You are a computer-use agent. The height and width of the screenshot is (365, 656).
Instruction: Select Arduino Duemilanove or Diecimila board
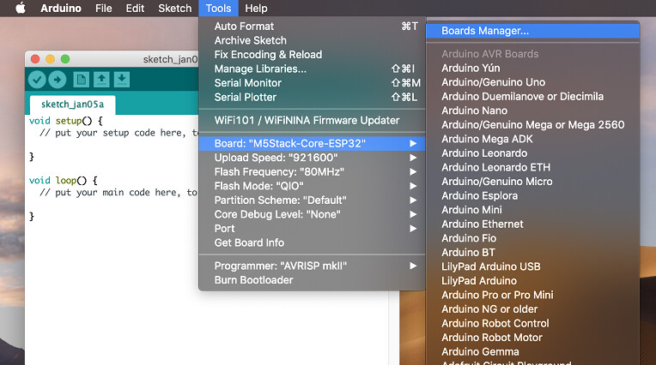click(532, 97)
